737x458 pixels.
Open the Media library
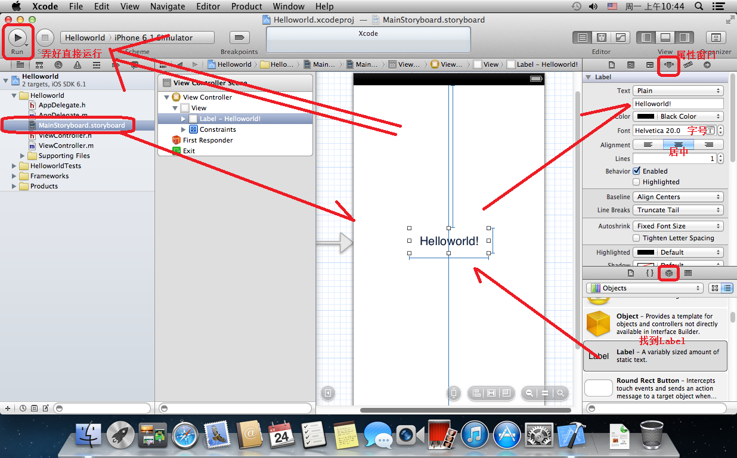[x=688, y=273]
